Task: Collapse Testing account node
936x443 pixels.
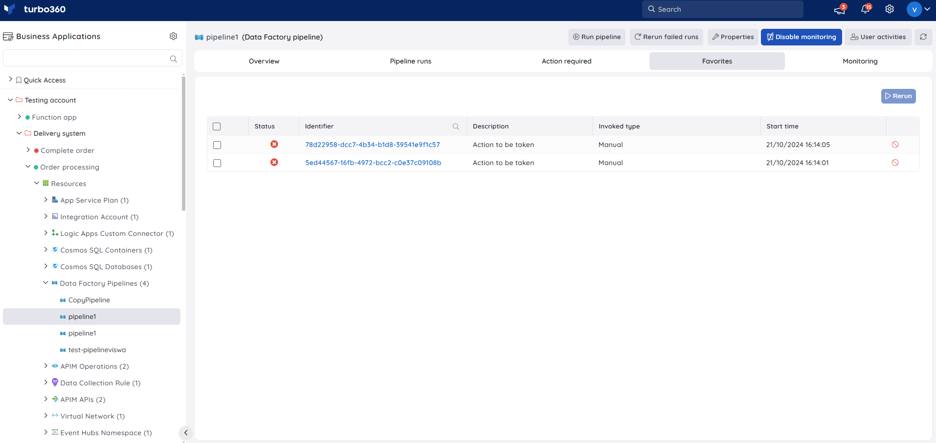Action: pos(10,100)
